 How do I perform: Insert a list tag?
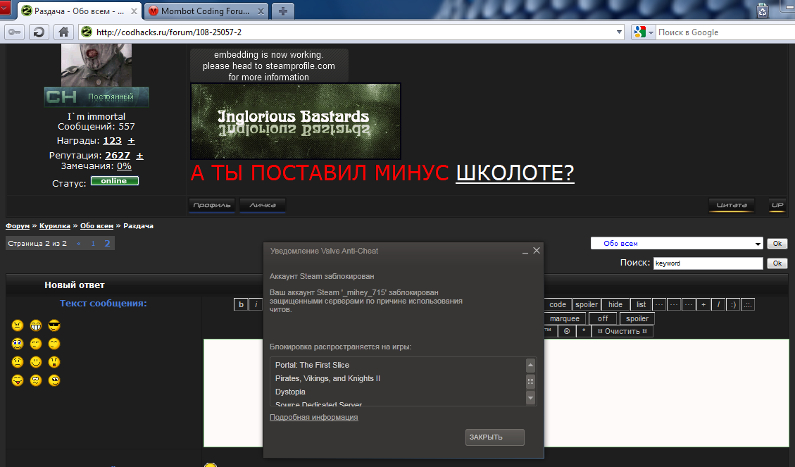coord(641,304)
